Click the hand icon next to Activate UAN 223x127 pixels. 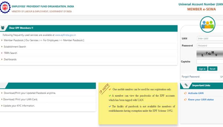(185, 93)
